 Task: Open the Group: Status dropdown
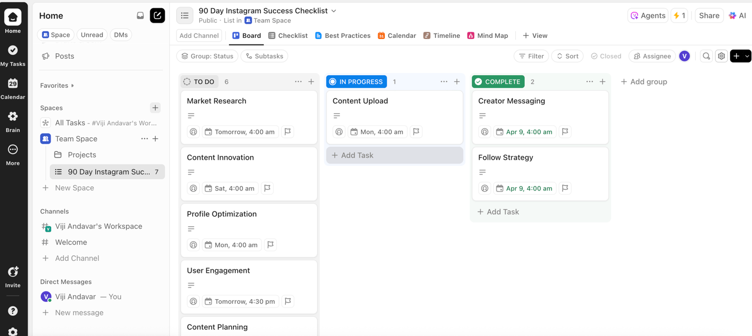coord(208,56)
